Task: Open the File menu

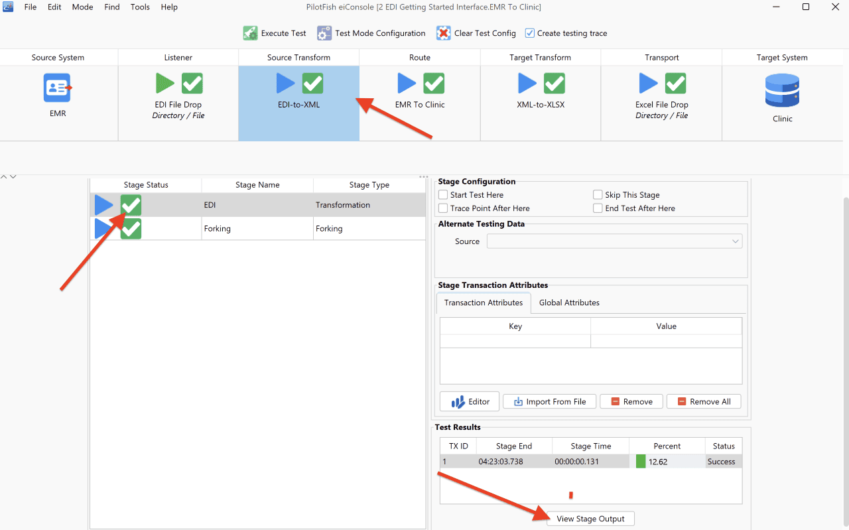Action: [x=31, y=7]
